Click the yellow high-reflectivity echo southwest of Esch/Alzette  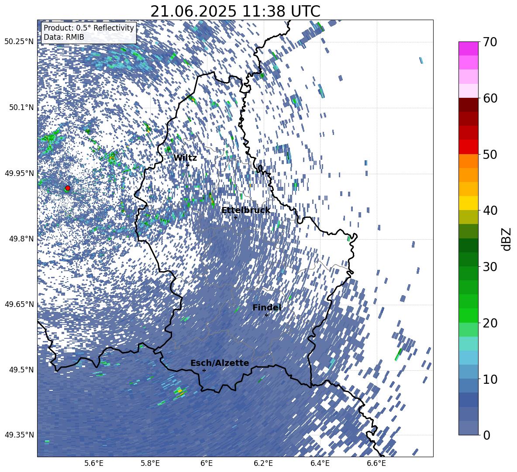(180, 392)
